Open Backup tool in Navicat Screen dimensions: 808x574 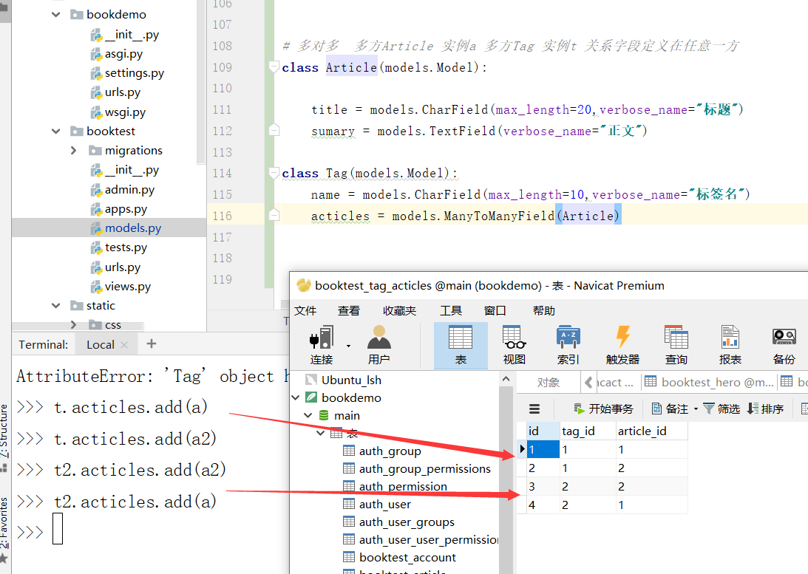tap(784, 346)
